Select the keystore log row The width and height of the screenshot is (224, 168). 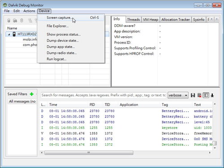pyautogui.click(x=126, y=128)
